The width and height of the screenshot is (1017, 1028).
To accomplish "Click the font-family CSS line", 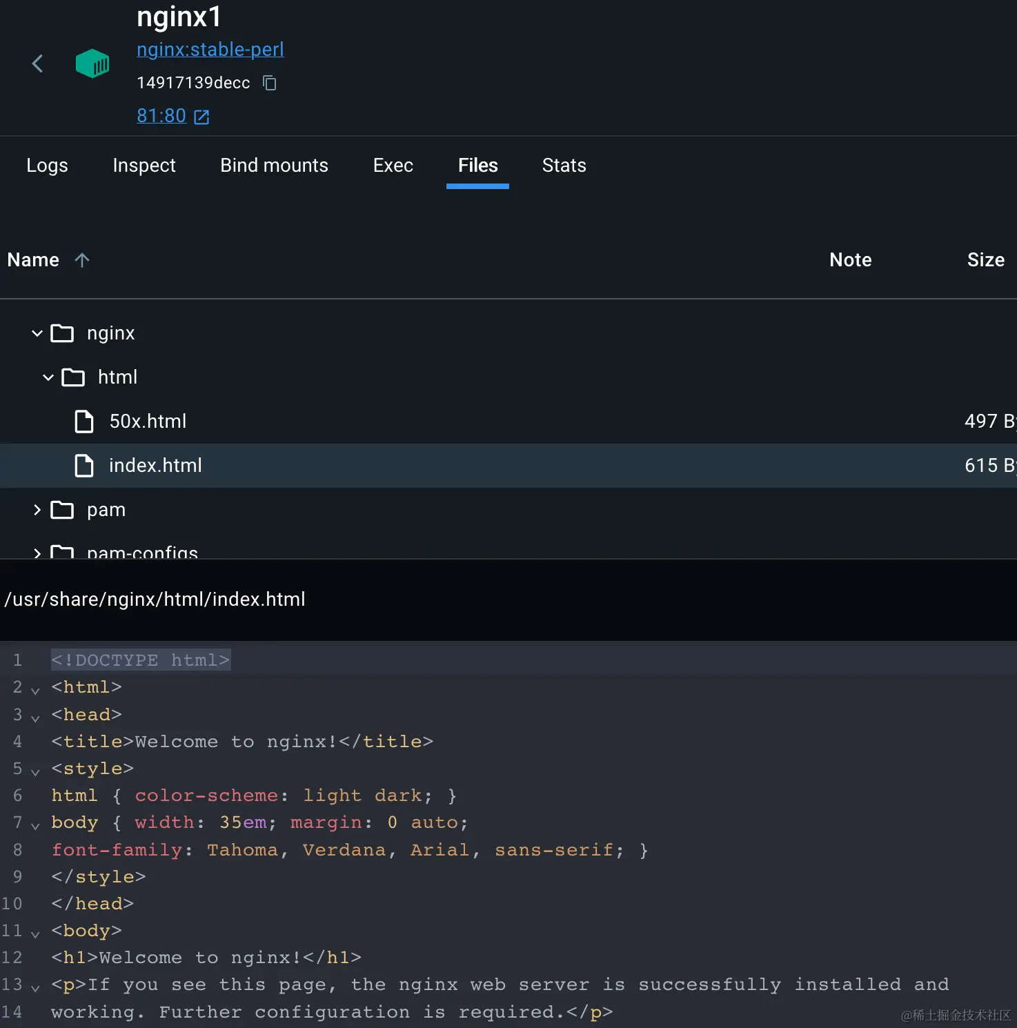I will [x=350, y=850].
